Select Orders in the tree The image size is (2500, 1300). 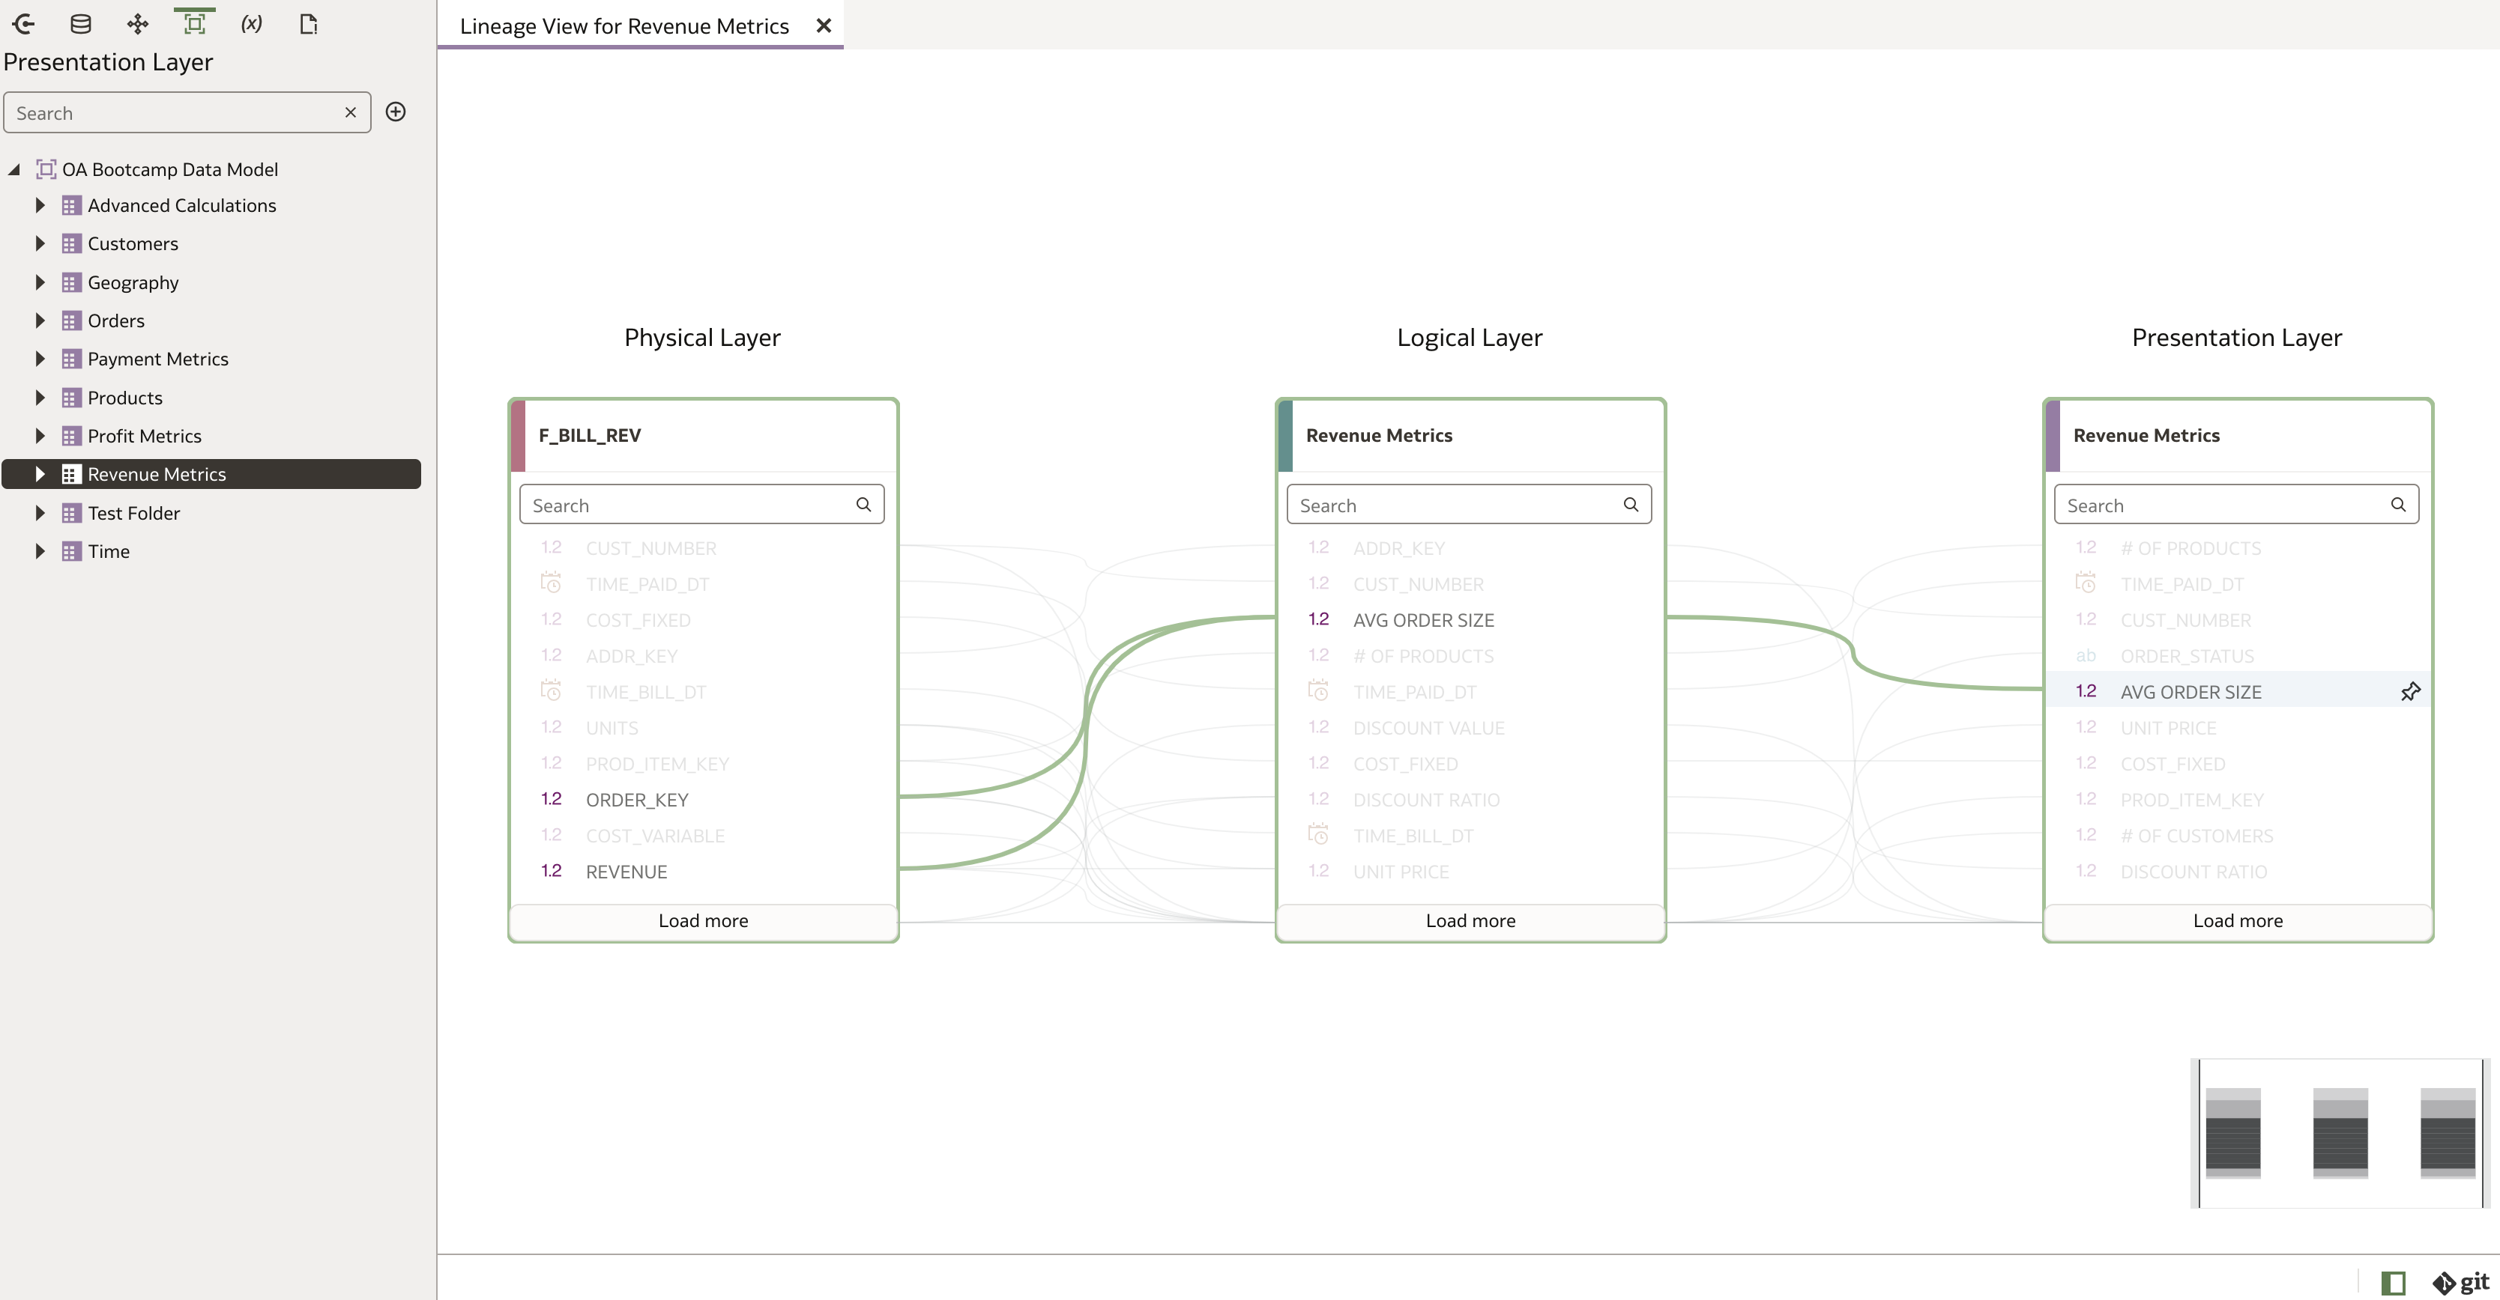[x=115, y=320]
